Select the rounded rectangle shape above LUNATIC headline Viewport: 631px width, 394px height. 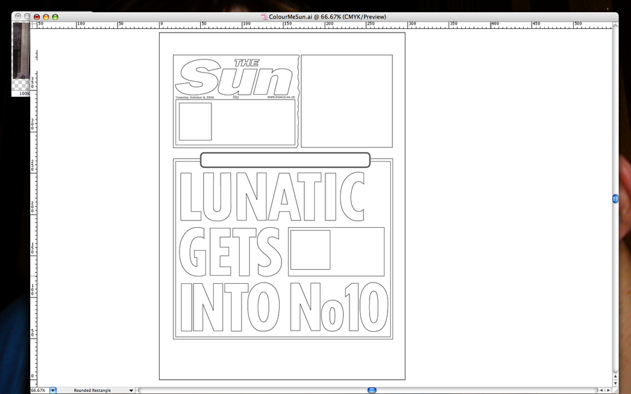[285, 160]
